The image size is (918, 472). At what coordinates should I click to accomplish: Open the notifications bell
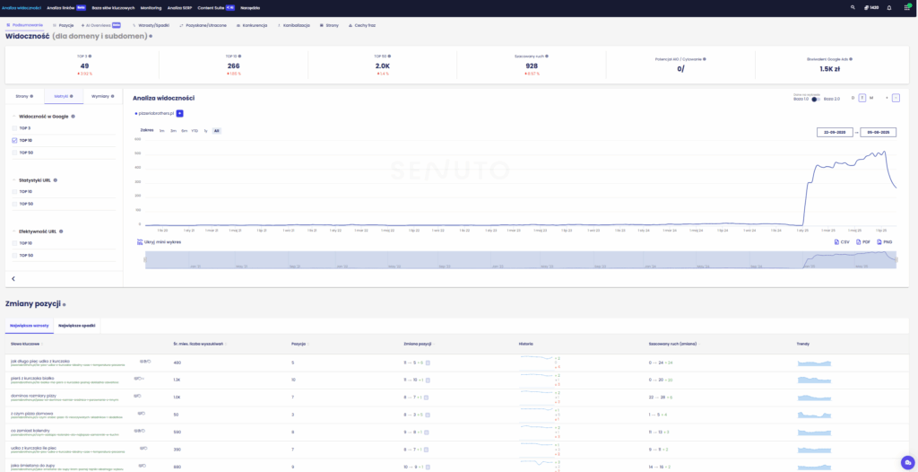coord(889,7)
